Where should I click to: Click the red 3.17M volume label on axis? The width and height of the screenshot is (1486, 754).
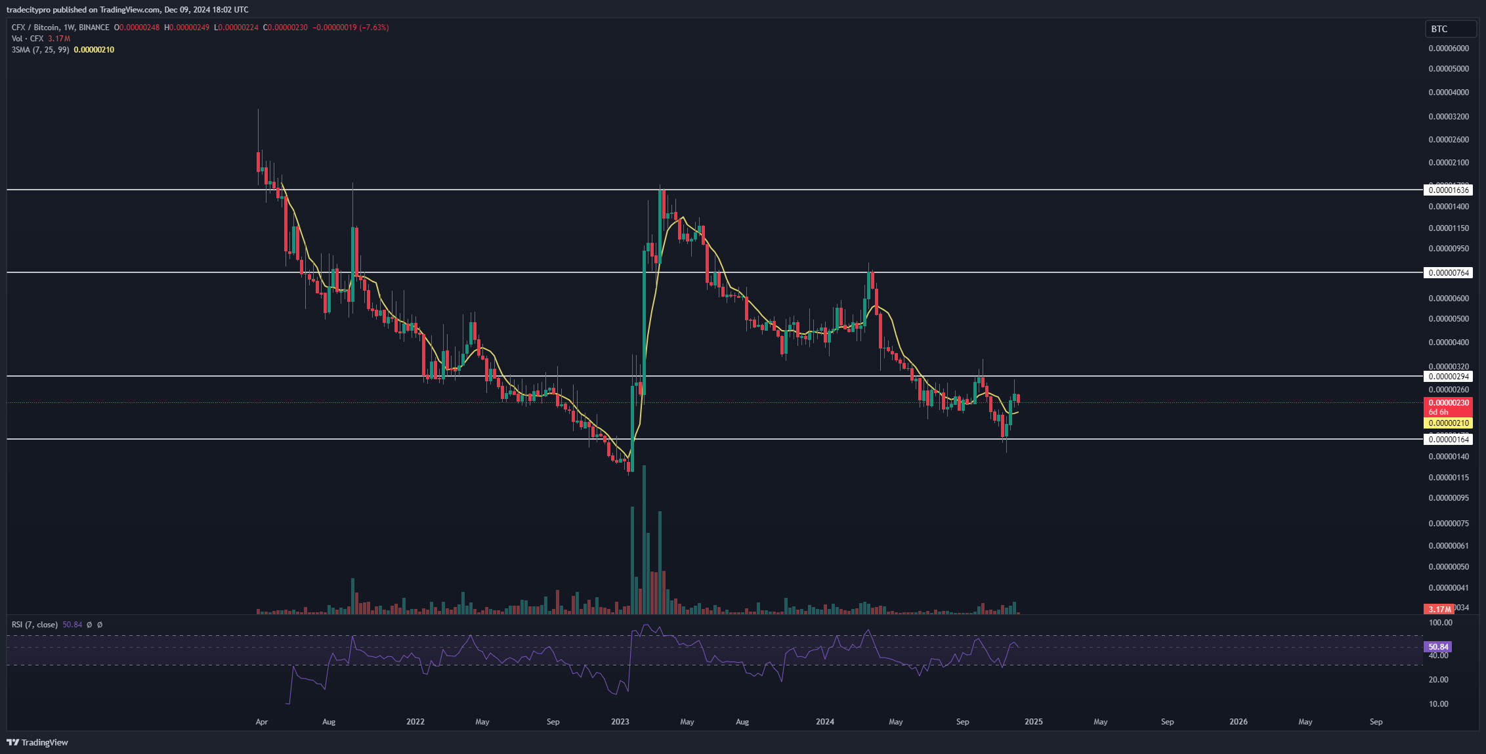pos(1439,610)
